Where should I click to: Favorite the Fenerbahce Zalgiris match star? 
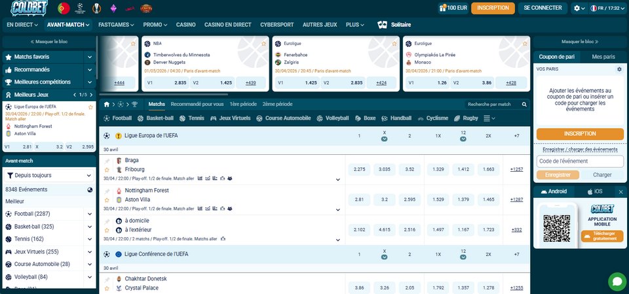(x=394, y=44)
